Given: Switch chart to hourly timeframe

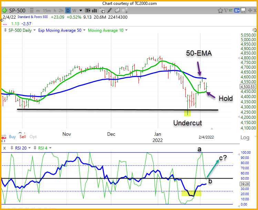Looking at the screenshot, I should pyautogui.click(x=55, y=11).
